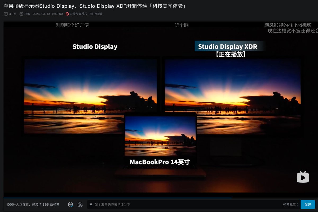Click the 发送 button
This screenshot has width=318, height=212.
[x=308, y=204]
